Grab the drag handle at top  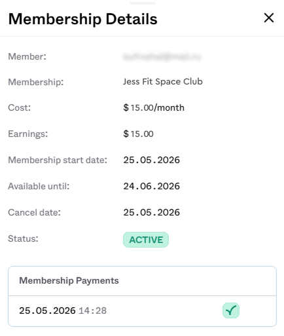pyautogui.click(x=143, y=3)
